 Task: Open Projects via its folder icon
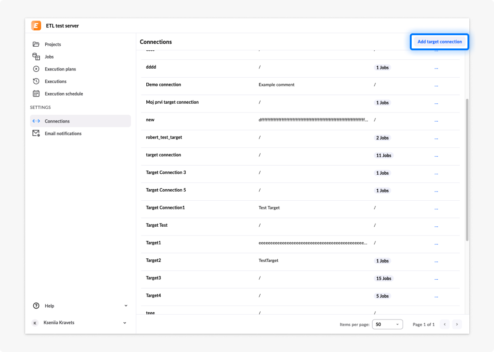[x=36, y=44]
